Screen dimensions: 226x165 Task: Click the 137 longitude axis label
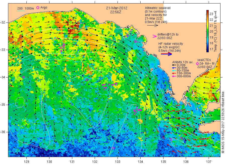point(209,161)
